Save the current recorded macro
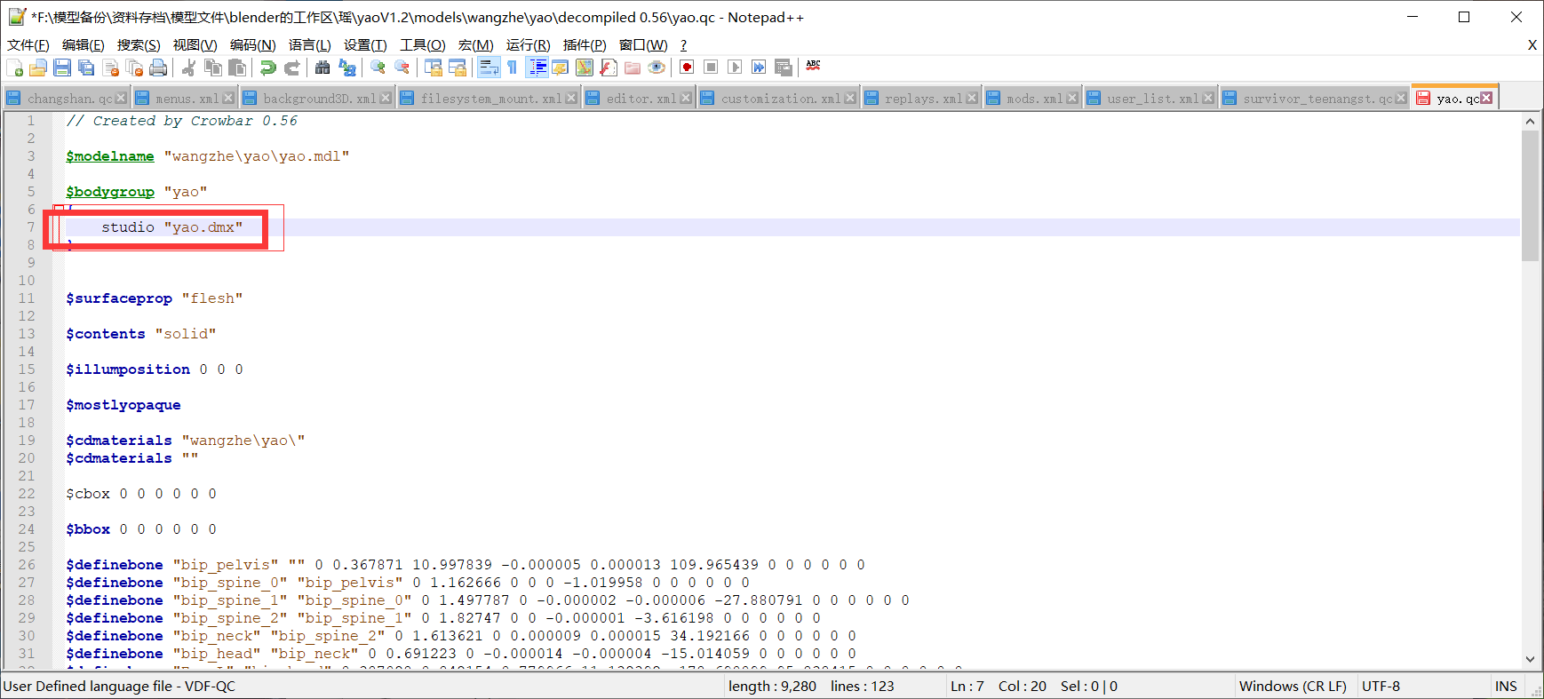Viewport: 1544px width, 699px height. tap(783, 68)
